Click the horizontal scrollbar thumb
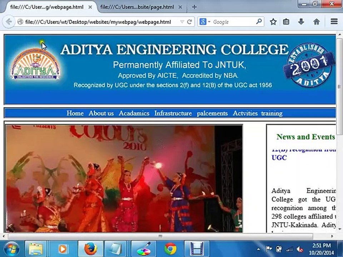The image size is (343, 257). [160, 236]
